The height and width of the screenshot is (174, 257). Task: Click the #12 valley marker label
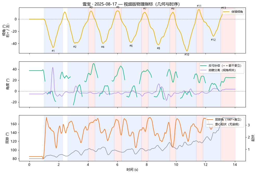click(213, 40)
